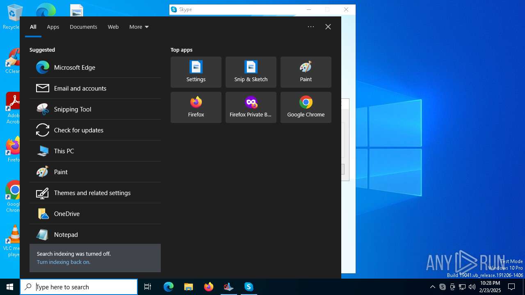Switch to the Documents search tab
Viewport: 525px width, 295px height.
83,27
